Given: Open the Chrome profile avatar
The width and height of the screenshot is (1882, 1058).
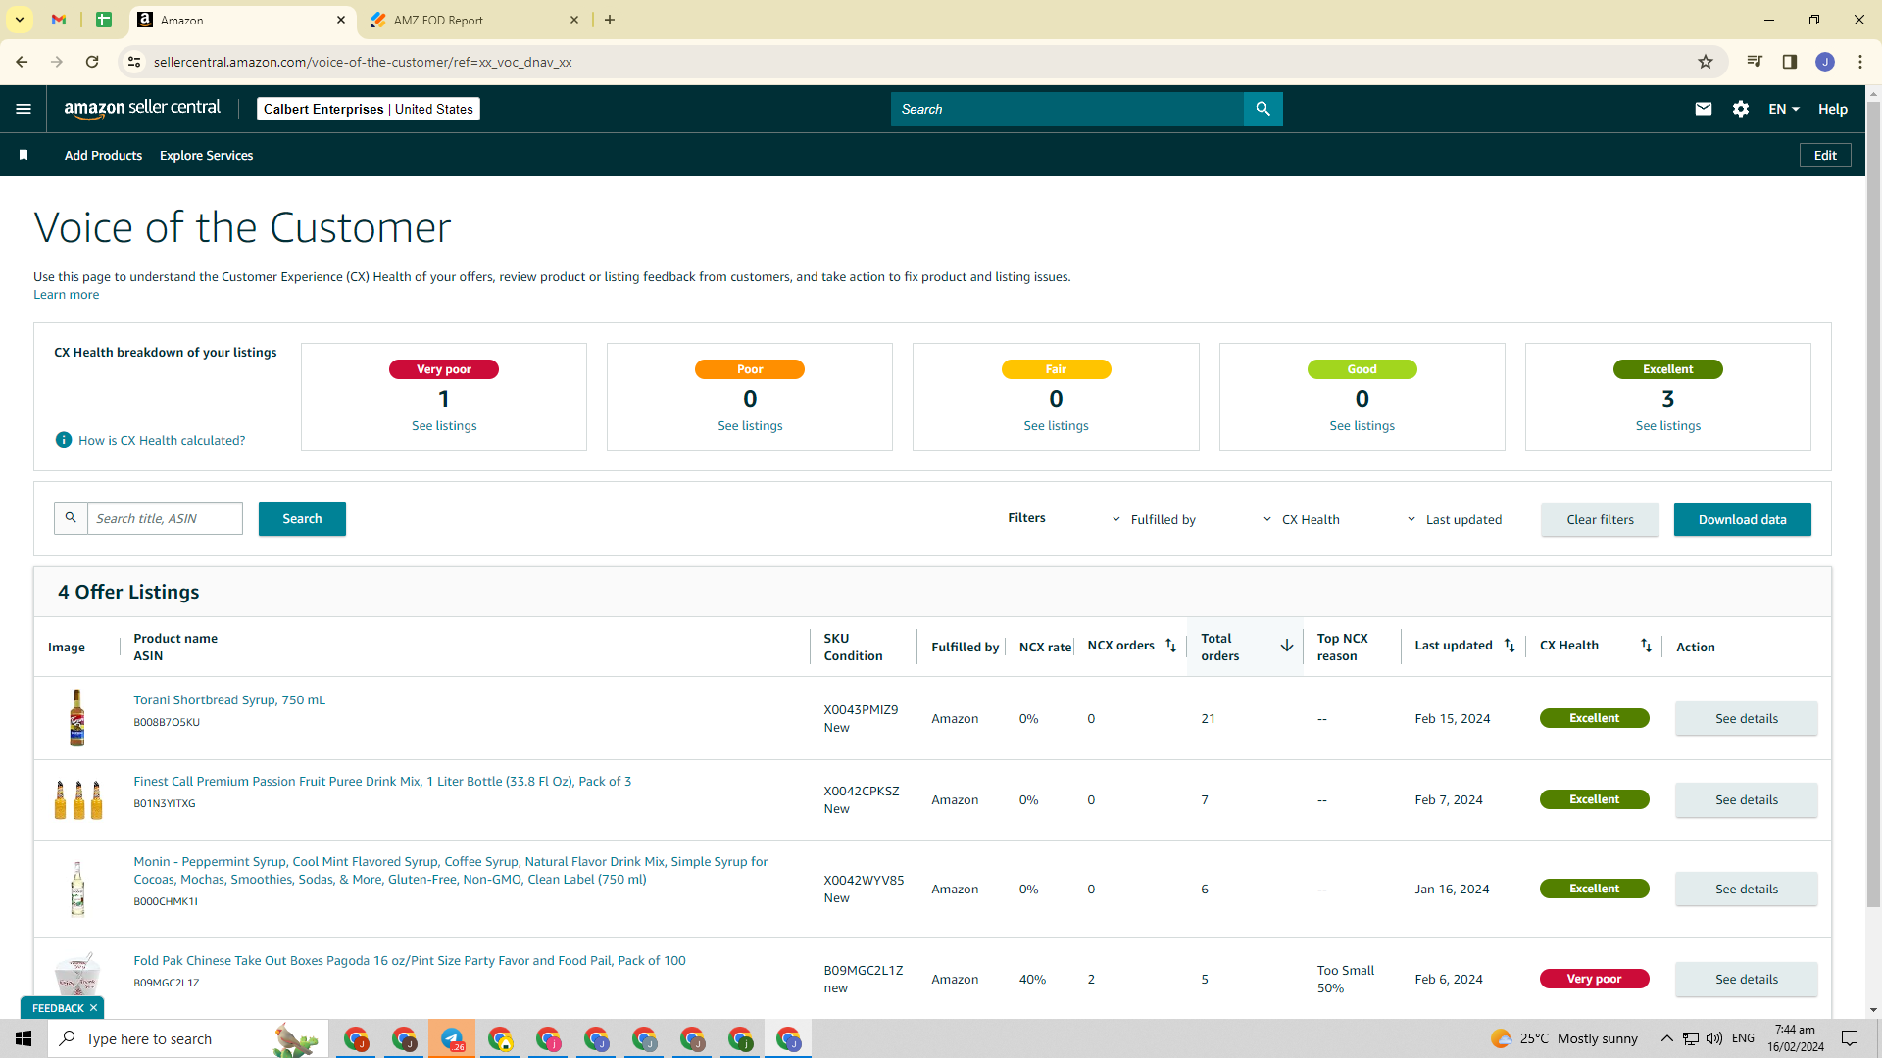Looking at the screenshot, I should 1825,62.
